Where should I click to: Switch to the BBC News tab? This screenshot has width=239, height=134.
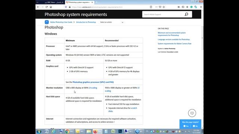(52, 2)
